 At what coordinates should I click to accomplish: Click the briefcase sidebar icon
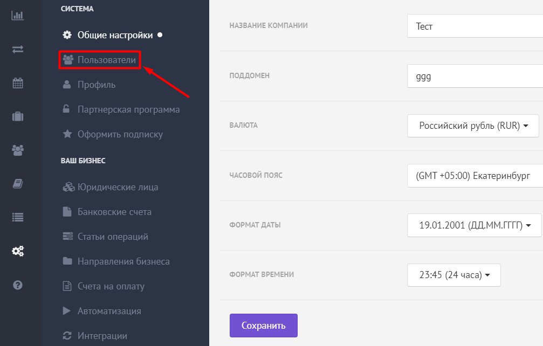pyautogui.click(x=18, y=116)
